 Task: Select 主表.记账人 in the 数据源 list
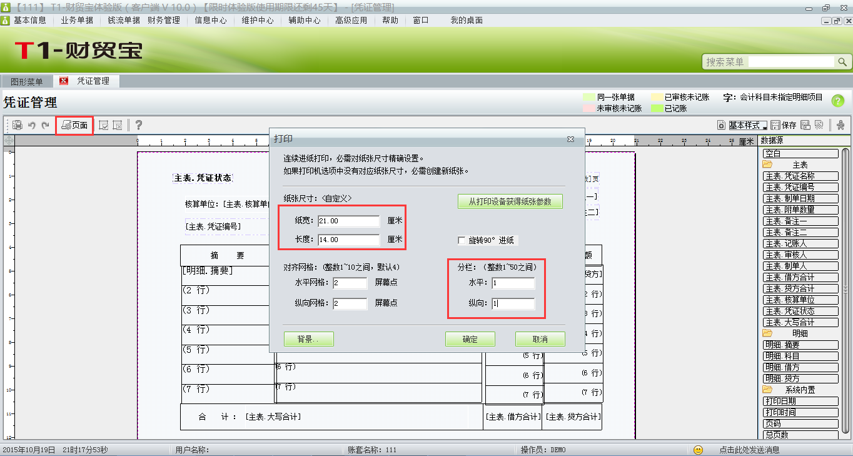click(x=800, y=243)
